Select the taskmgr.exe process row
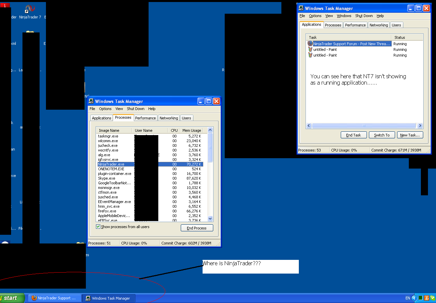 (150, 136)
